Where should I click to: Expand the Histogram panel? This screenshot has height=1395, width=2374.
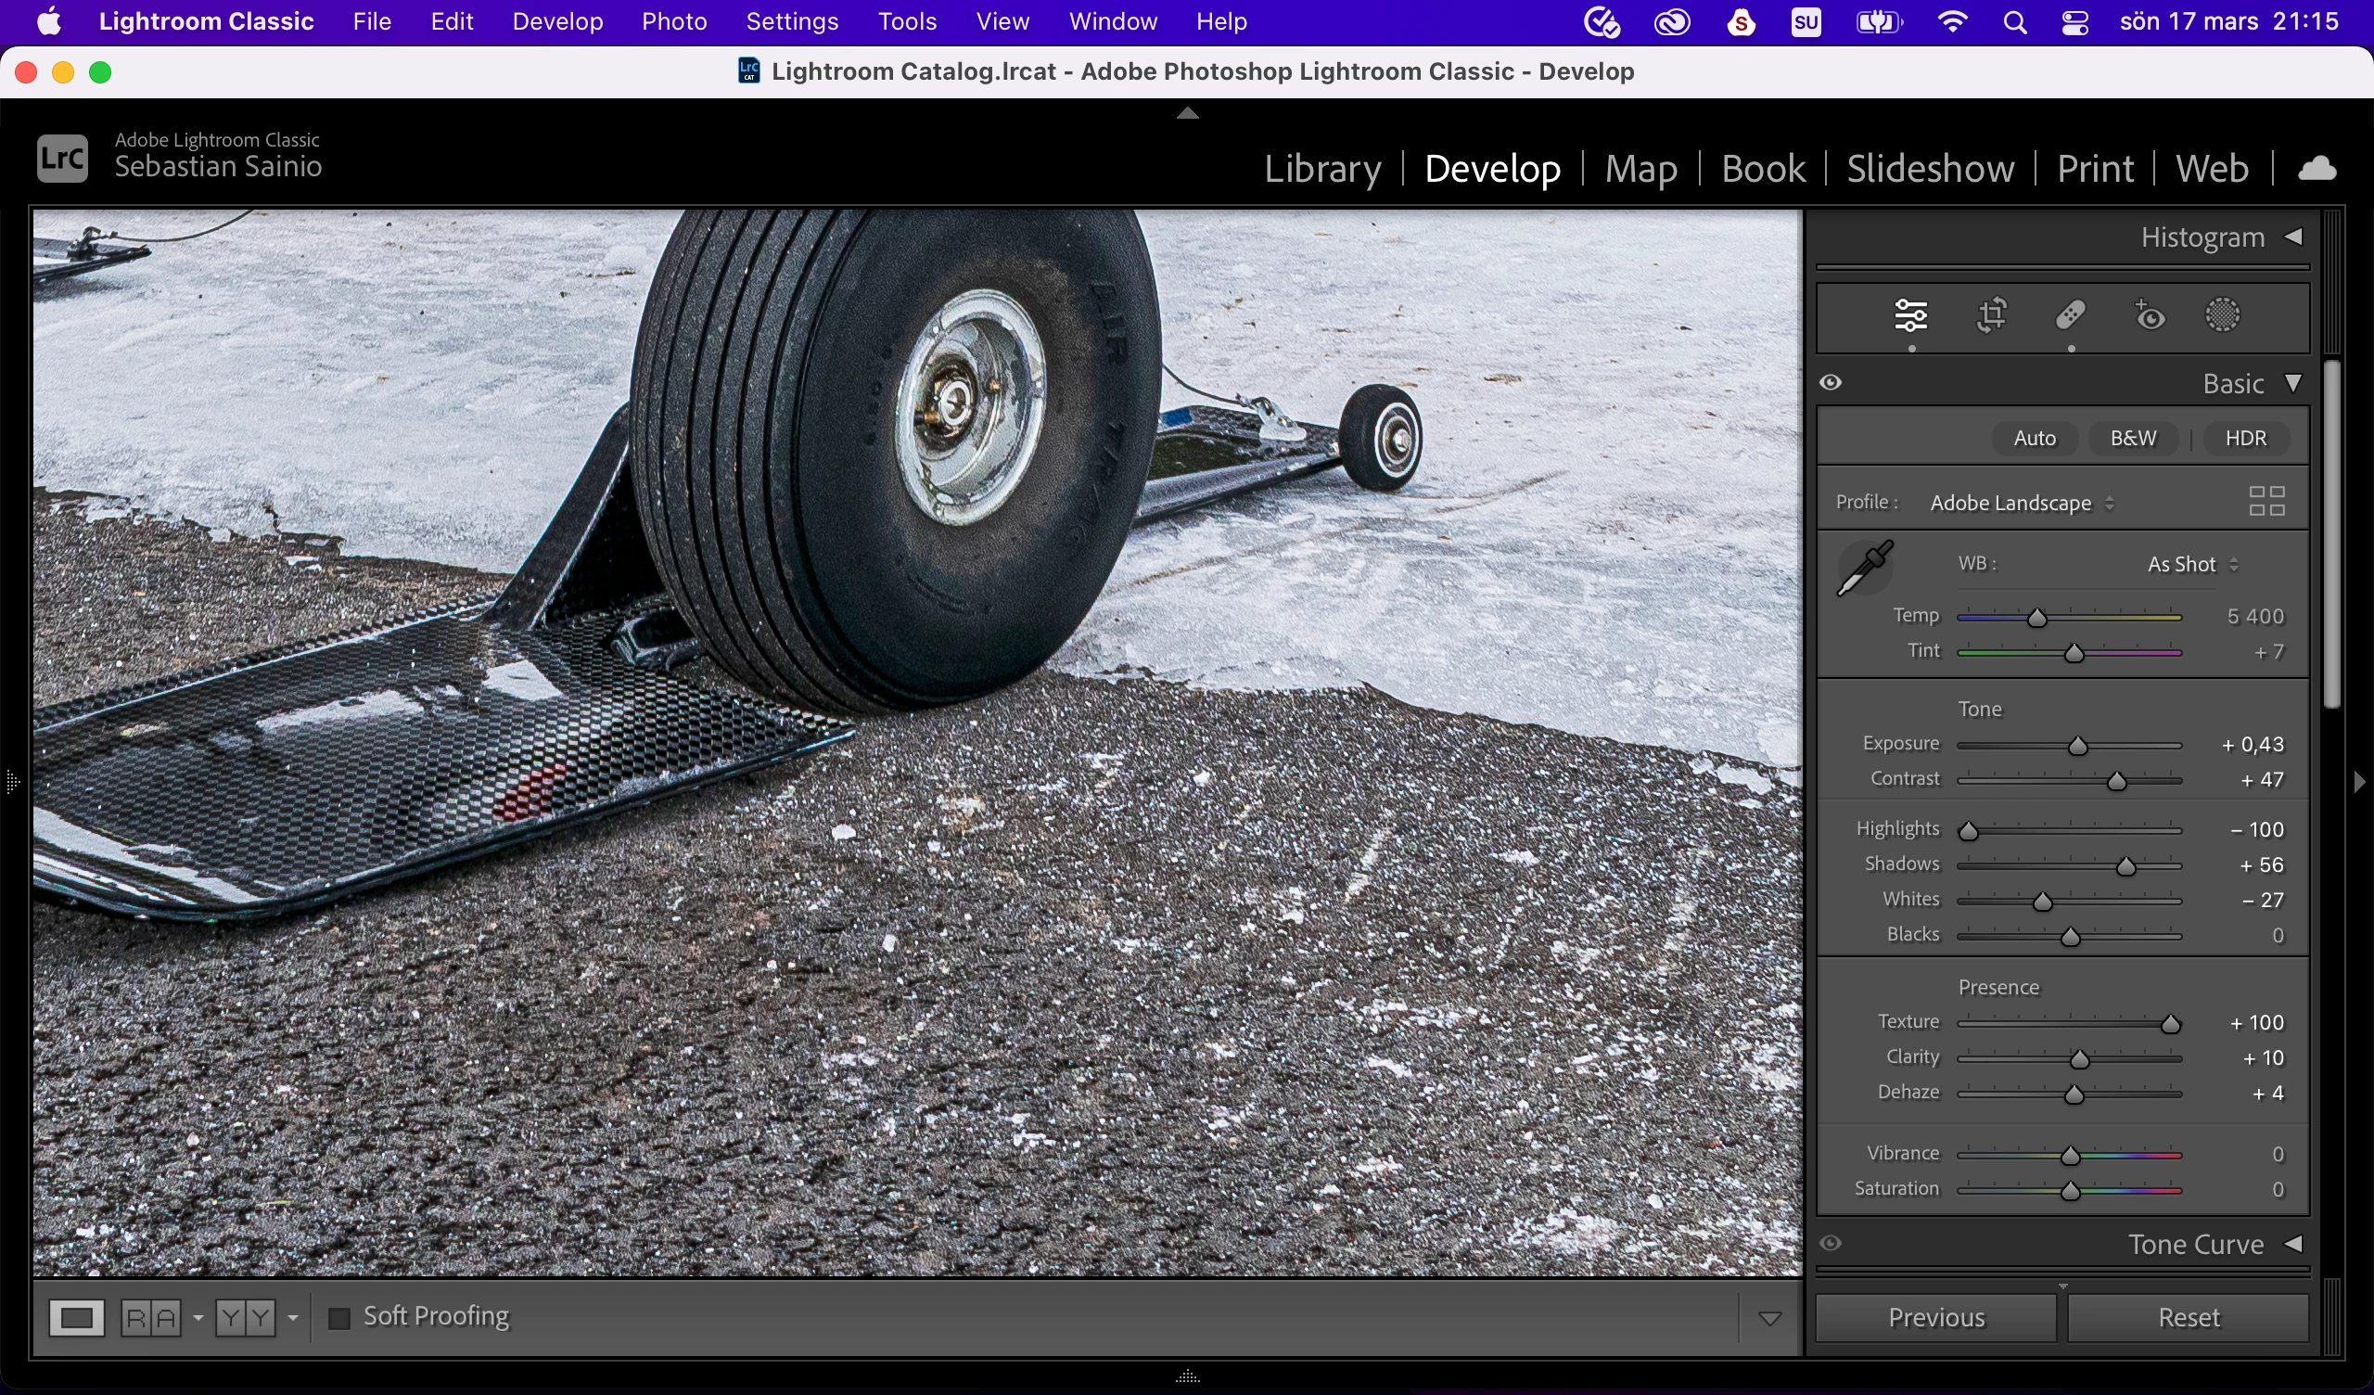pyautogui.click(x=2294, y=237)
